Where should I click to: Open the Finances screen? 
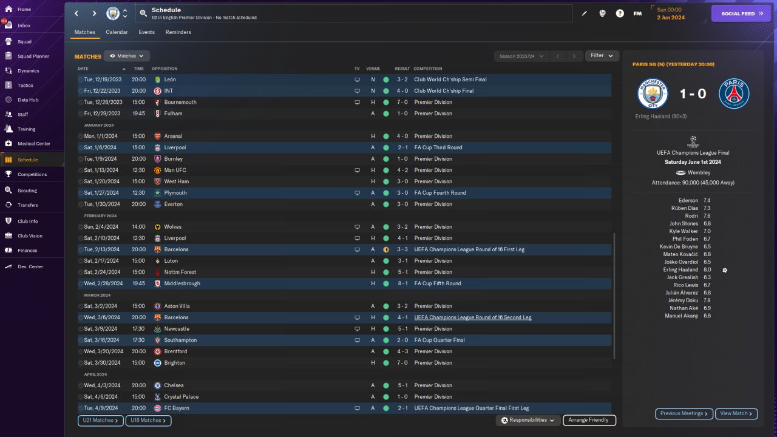click(x=27, y=251)
